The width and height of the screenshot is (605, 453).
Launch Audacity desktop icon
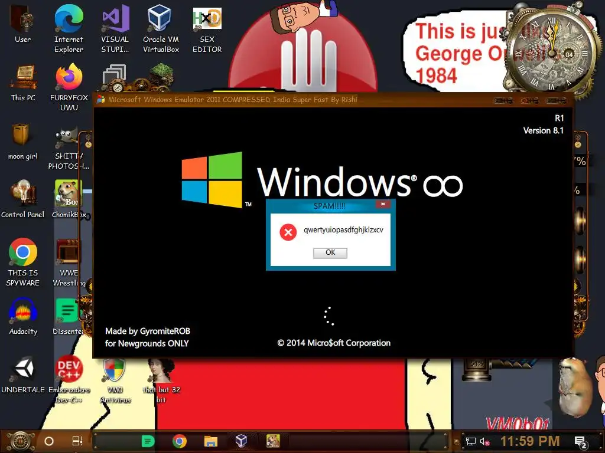(23, 317)
